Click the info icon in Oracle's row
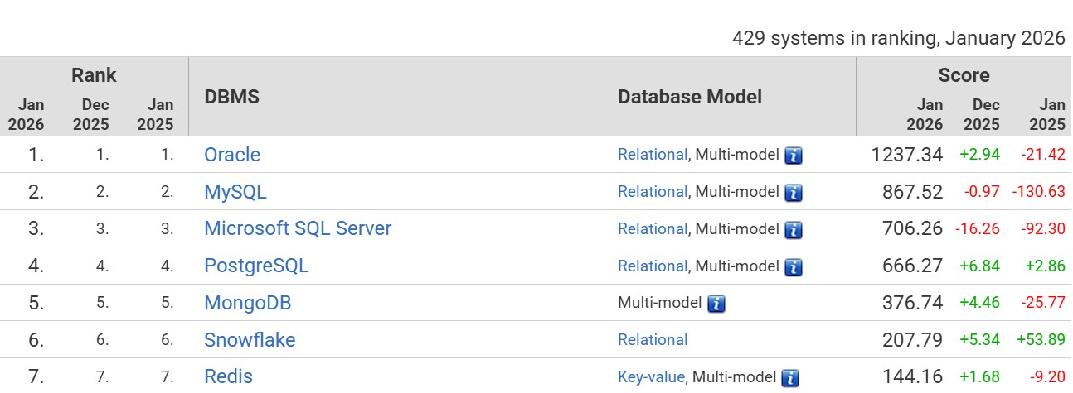Viewport: 1073px width, 393px height. (794, 156)
